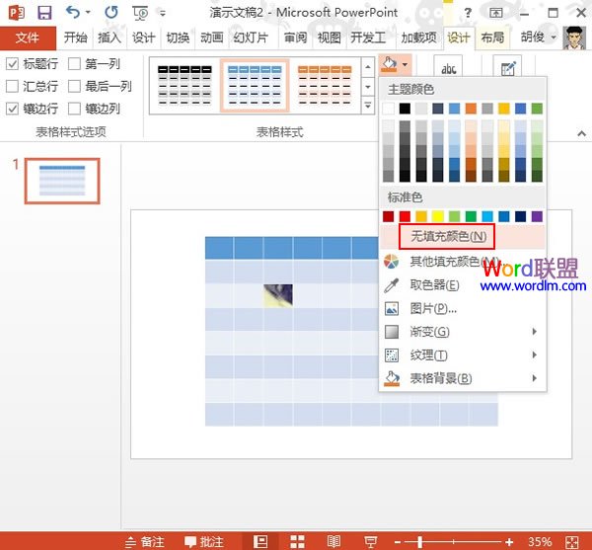This screenshot has height=550, width=592.
Task: Click the user avatar picture
Action: 574,38
